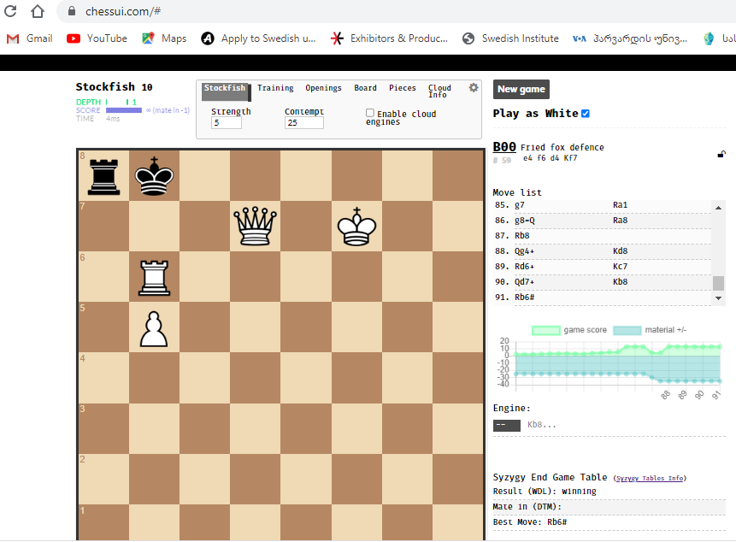Screen dimensions: 736x542
Task: Select Black's move Ra1 in move list
Action: 620,204
